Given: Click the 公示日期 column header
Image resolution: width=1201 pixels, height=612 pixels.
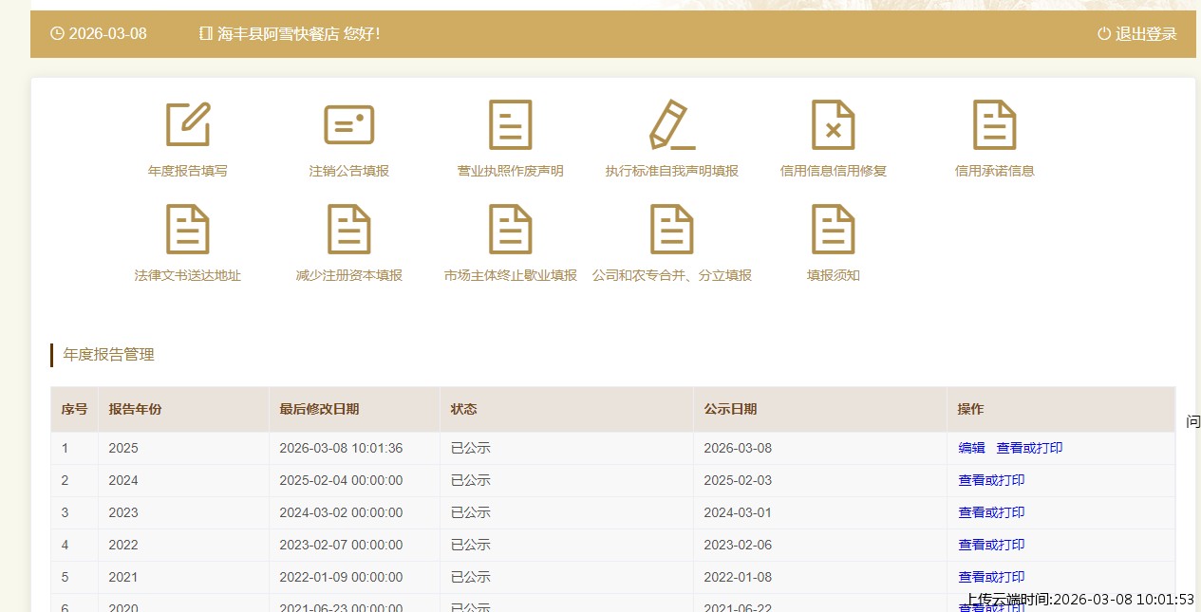Looking at the screenshot, I should click(730, 409).
